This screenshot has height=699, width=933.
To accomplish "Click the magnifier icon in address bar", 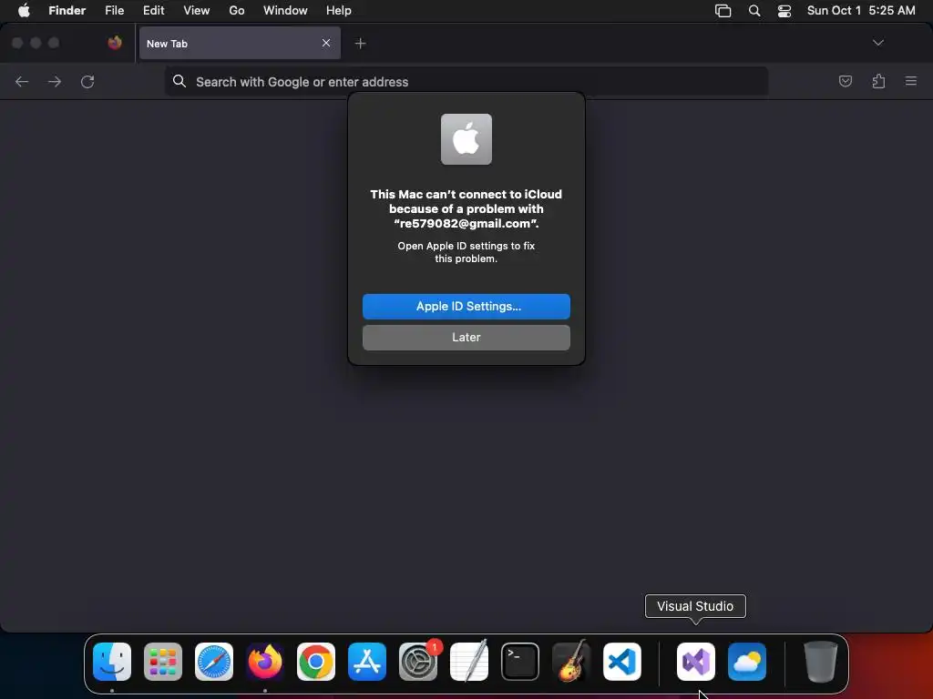I will [179, 81].
